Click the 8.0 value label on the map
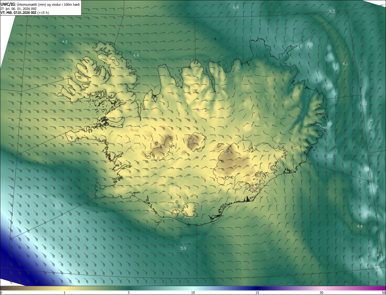The height and width of the screenshot is (295, 386). (310, 45)
